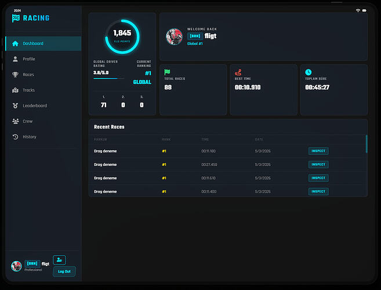This screenshot has height=290, width=381.
Task: Click the red route Best Time icon
Action: pos(238,72)
